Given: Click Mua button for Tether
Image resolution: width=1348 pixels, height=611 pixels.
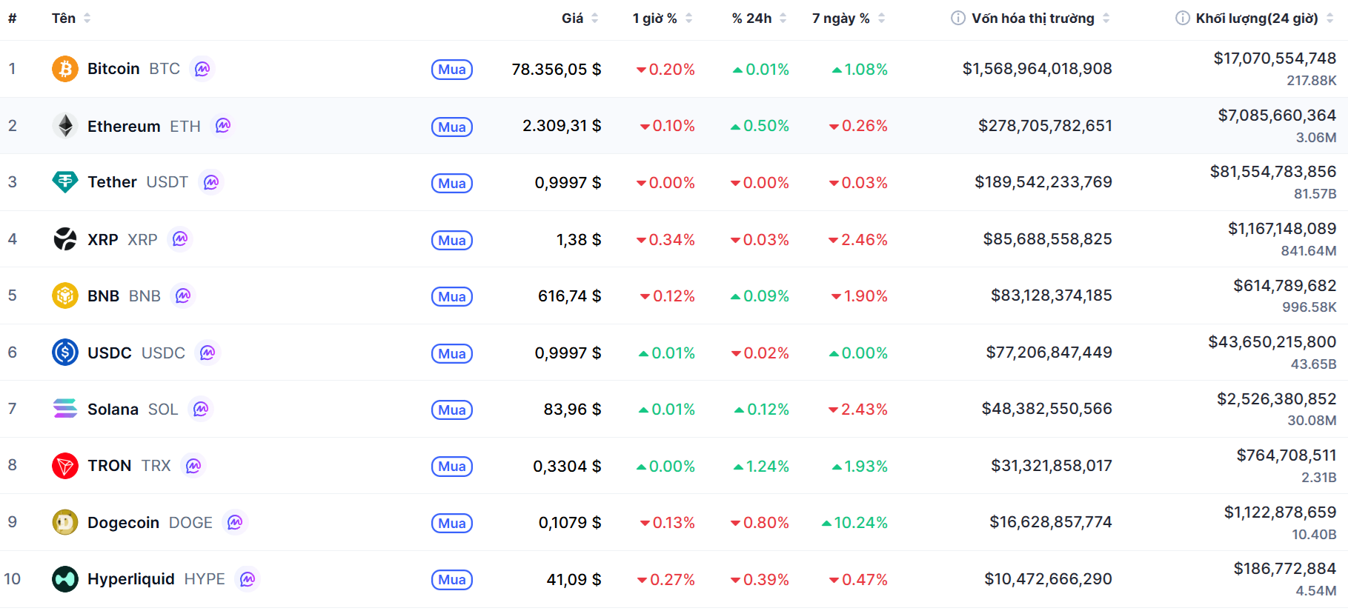Looking at the screenshot, I should pyautogui.click(x=452, y=183).
